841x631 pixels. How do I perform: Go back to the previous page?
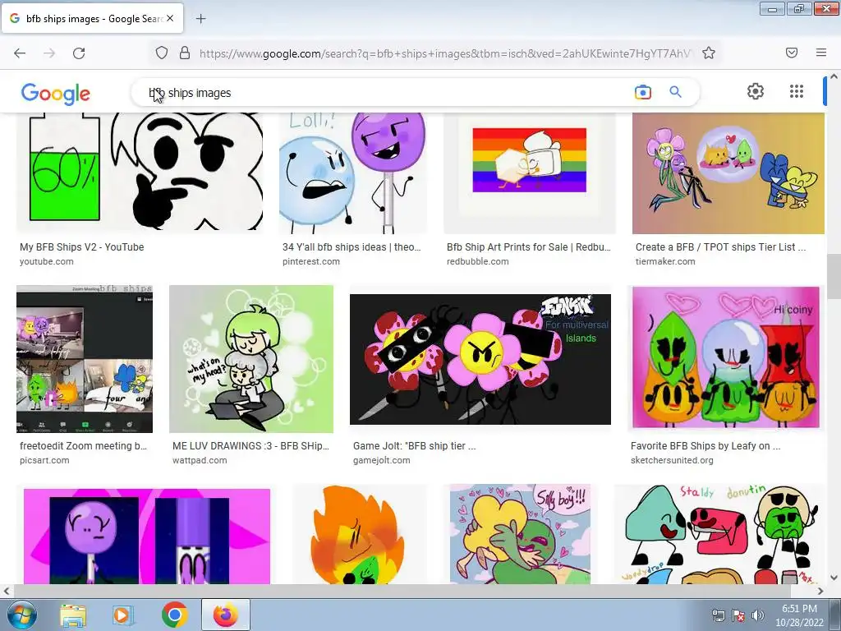tap(20, 53)
